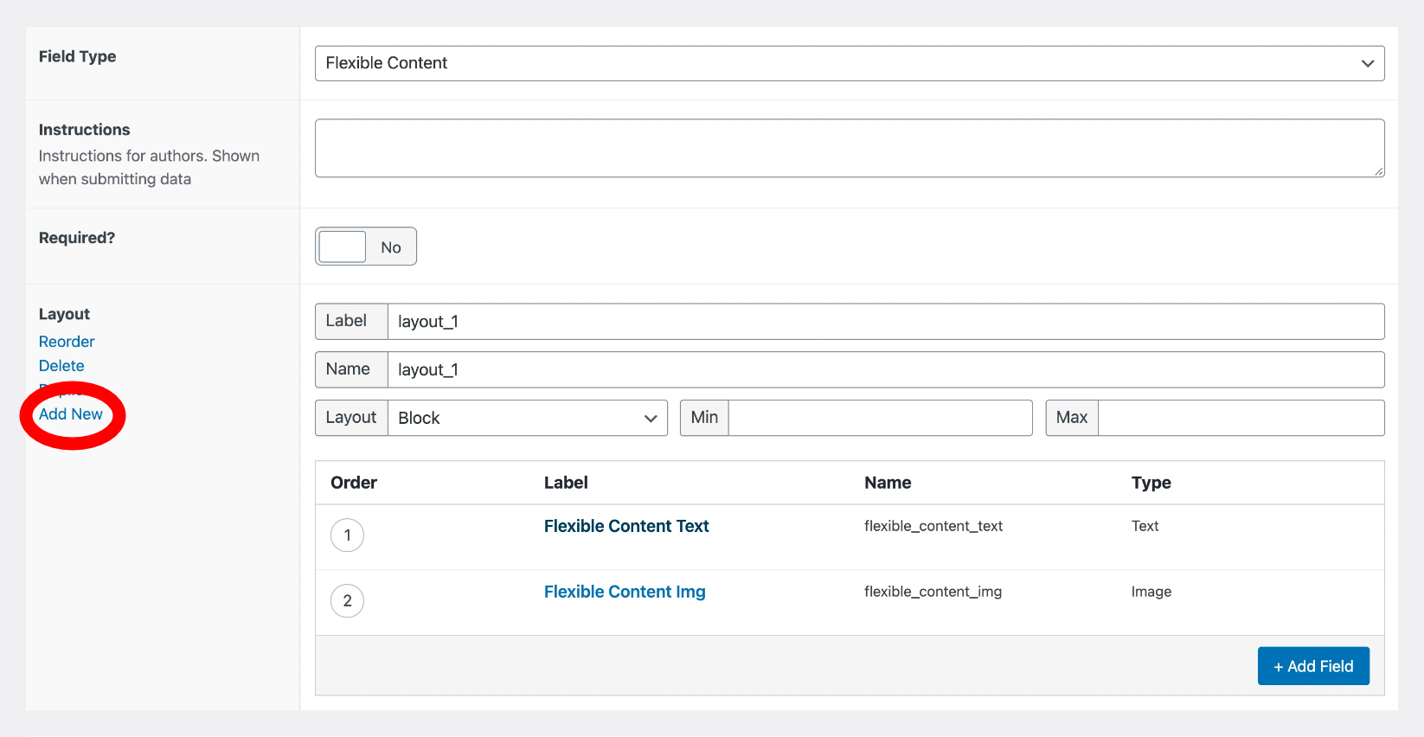This screenshot has height=737, width=1424.
Task: Click the Max value input
Action: pos(1240,418)
